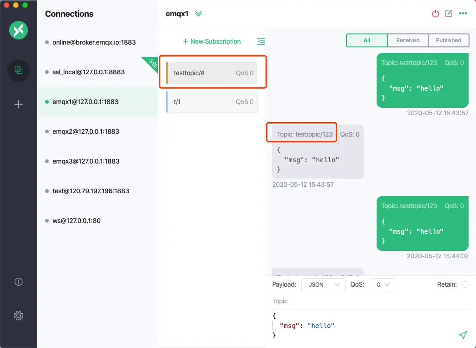
Task: Open the settings gear icon
Action: [19, 316]
